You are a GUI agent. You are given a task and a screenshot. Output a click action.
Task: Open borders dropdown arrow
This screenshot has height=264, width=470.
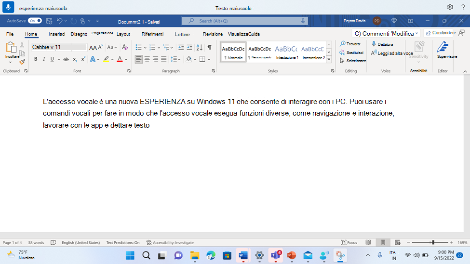pos(209,59)
